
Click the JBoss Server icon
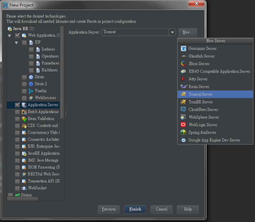click(183, 64)
